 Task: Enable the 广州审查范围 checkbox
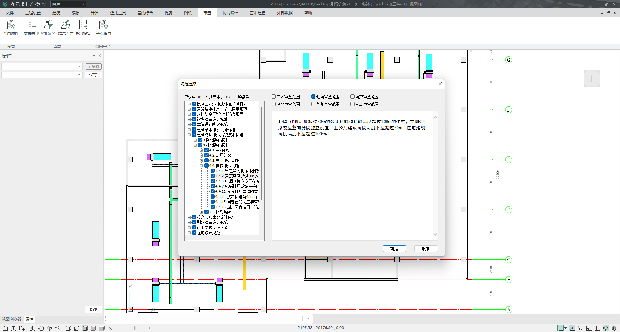coord(274,97)
